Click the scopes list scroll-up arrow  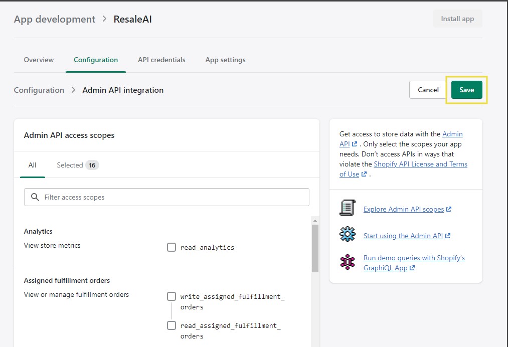pyautogui.click(x=315, y=221)
